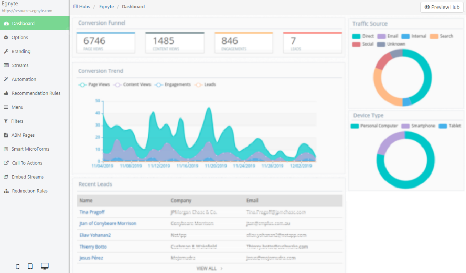Open ABM Pages
The height and width of the screenshot is (273, 466).
[35, 135]
